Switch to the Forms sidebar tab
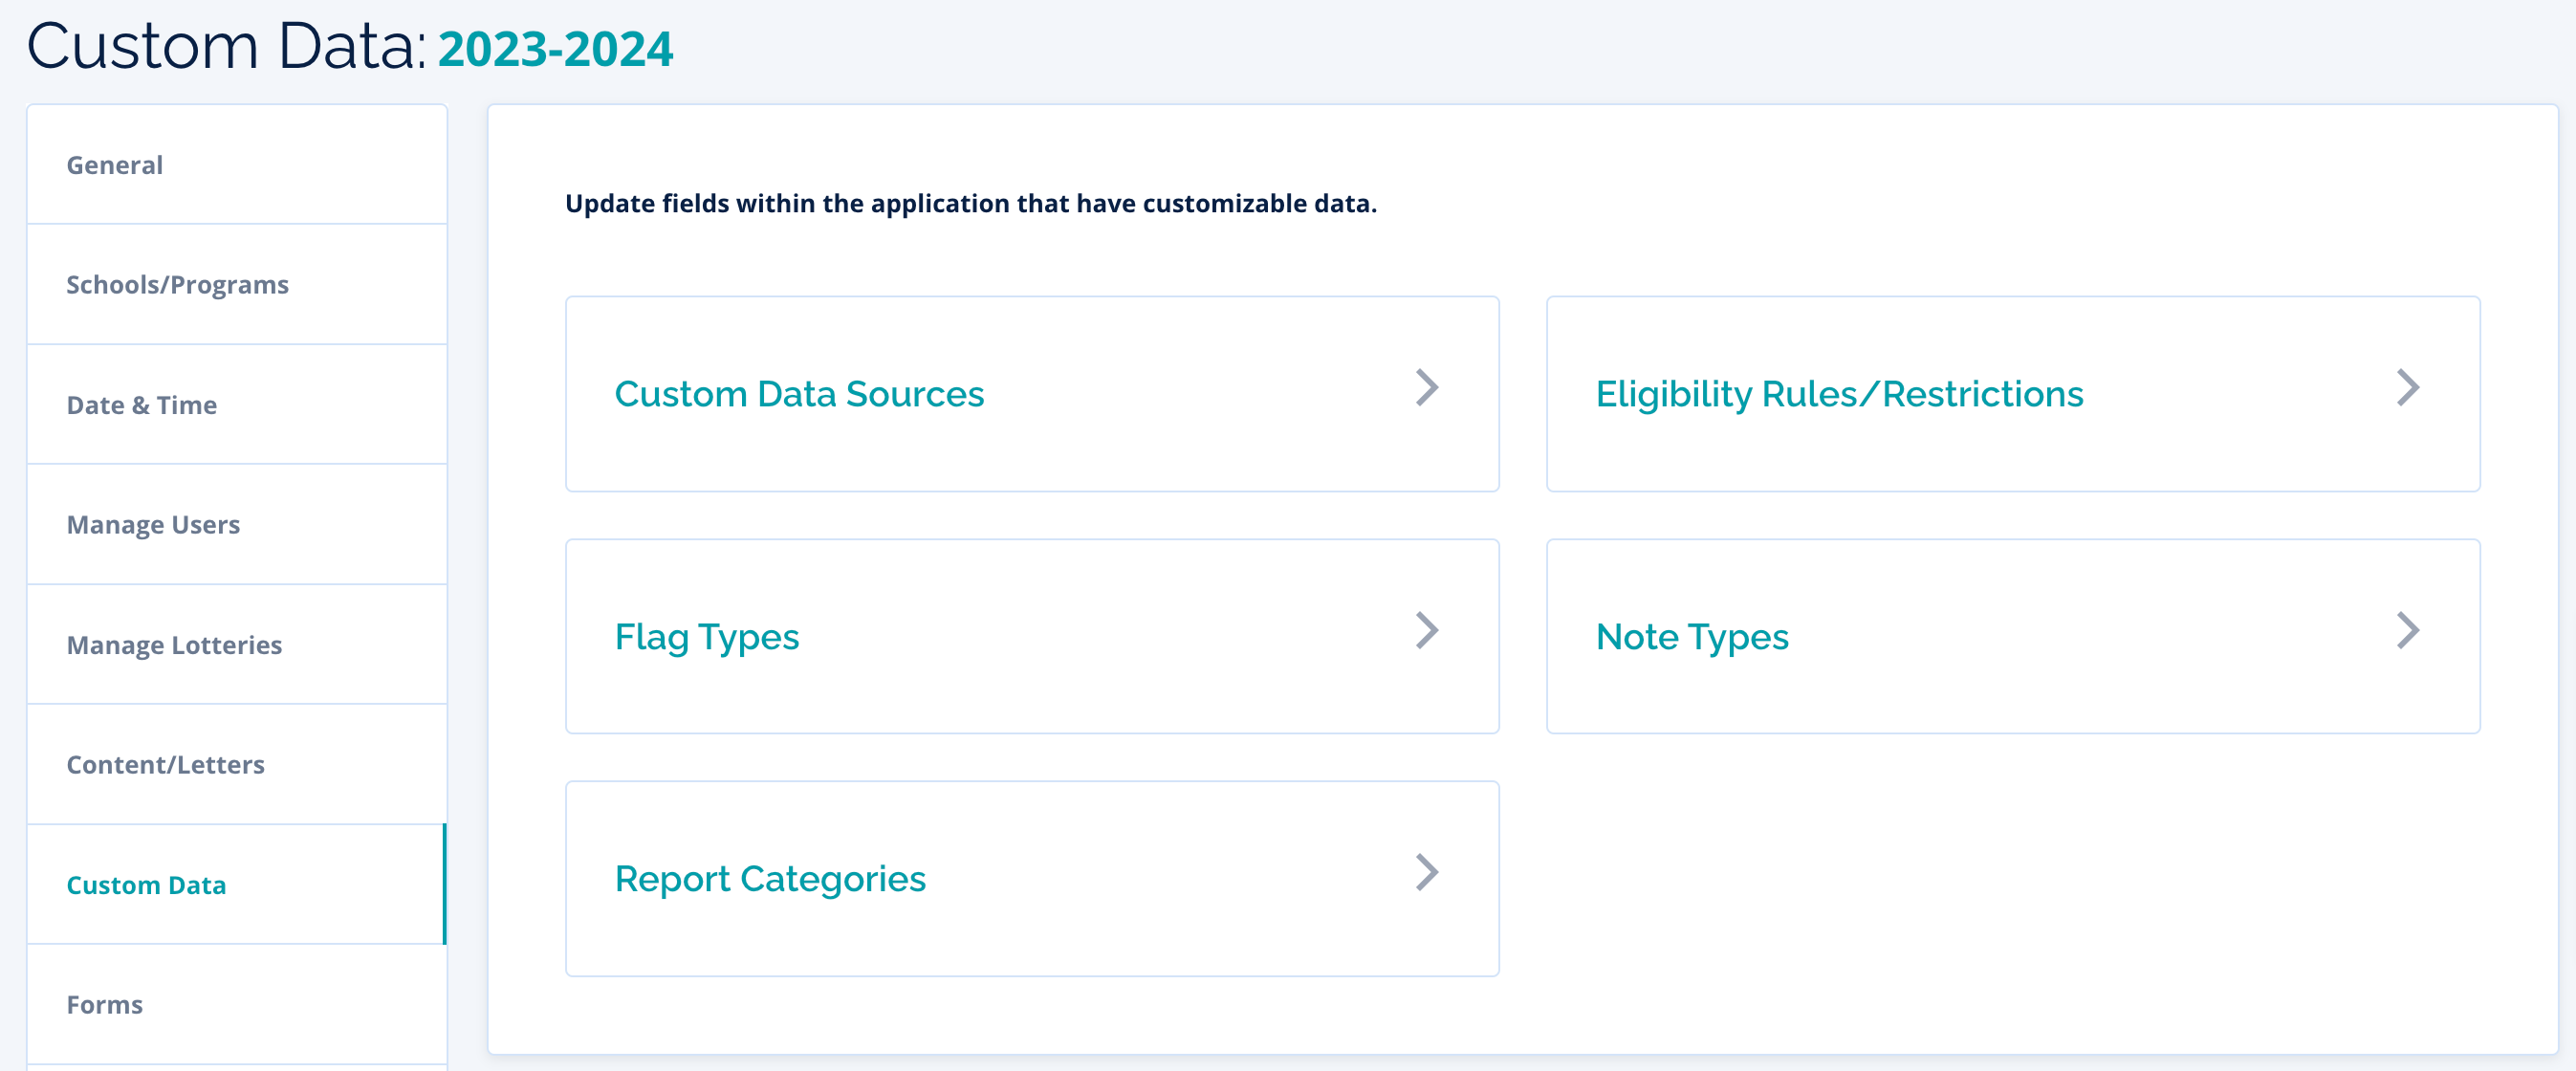The height and width of the screenshot is (1071, 2576). (x=104, y=1005)
